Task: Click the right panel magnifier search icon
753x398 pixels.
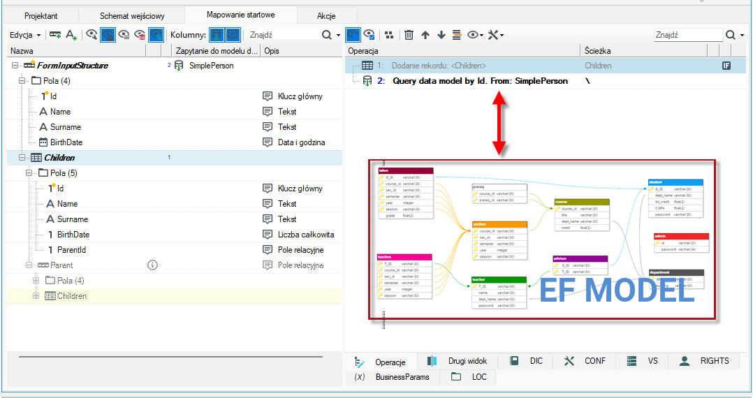Action: pyautogui.click(x=731, y=35)
